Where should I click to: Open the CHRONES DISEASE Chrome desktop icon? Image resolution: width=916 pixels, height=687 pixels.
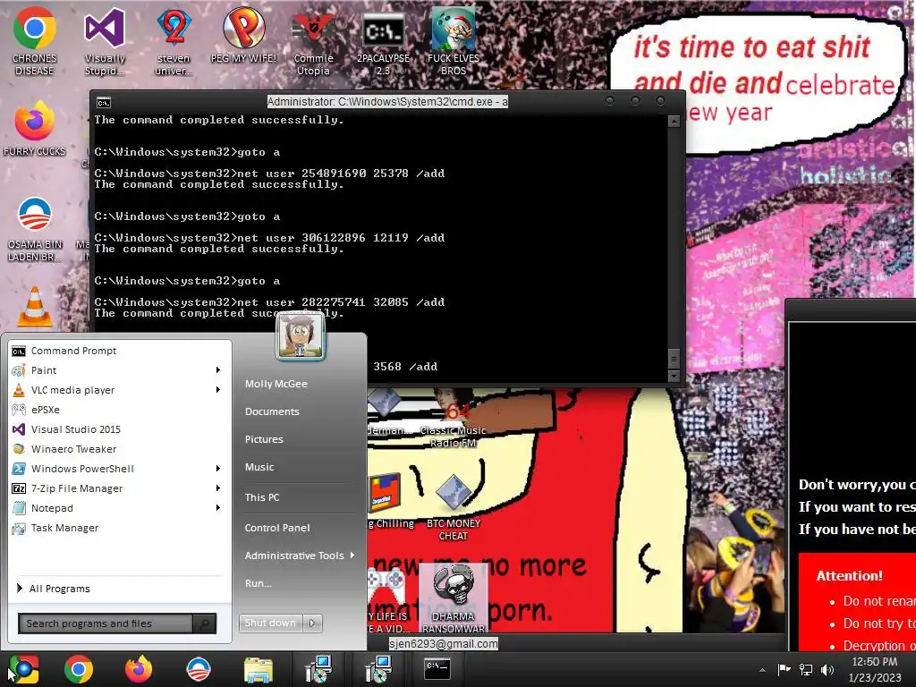pyautogui.click(x=35, y=41)
